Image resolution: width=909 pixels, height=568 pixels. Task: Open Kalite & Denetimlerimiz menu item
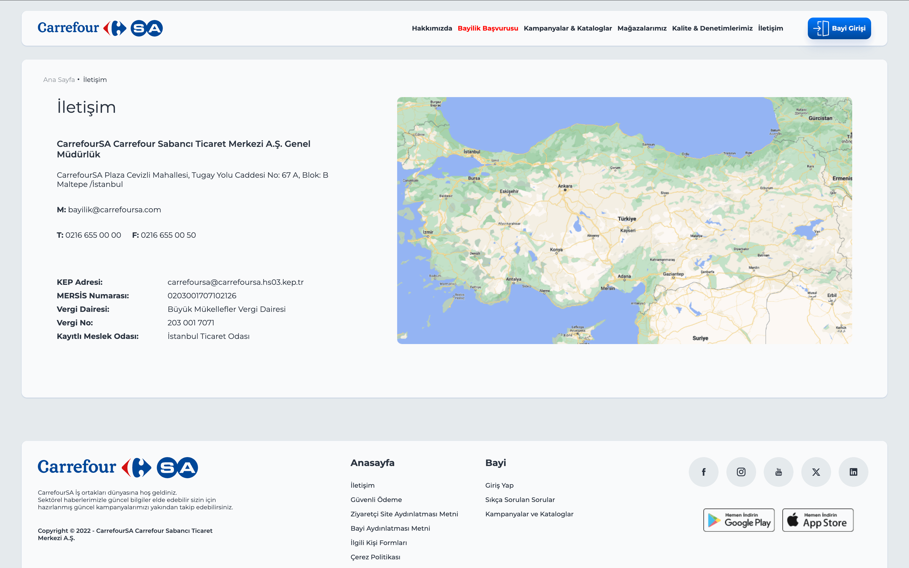point(712,28)
